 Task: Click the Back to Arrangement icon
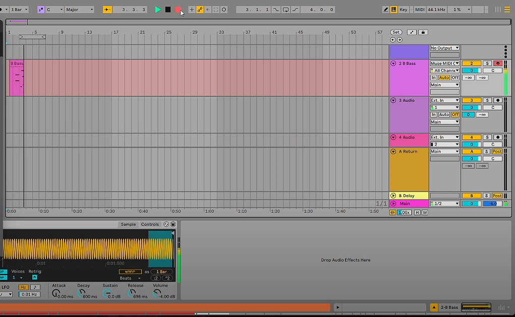point(208,9)
